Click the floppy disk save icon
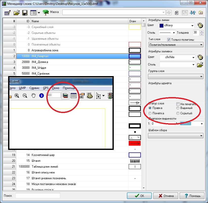Image resolution: width=208 pixels, height=203 pixels. point(25,12)
